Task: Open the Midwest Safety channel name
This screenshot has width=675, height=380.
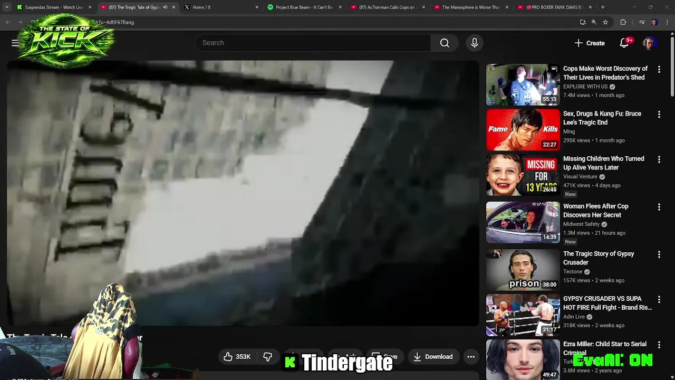Action: (x=581, y=224)
